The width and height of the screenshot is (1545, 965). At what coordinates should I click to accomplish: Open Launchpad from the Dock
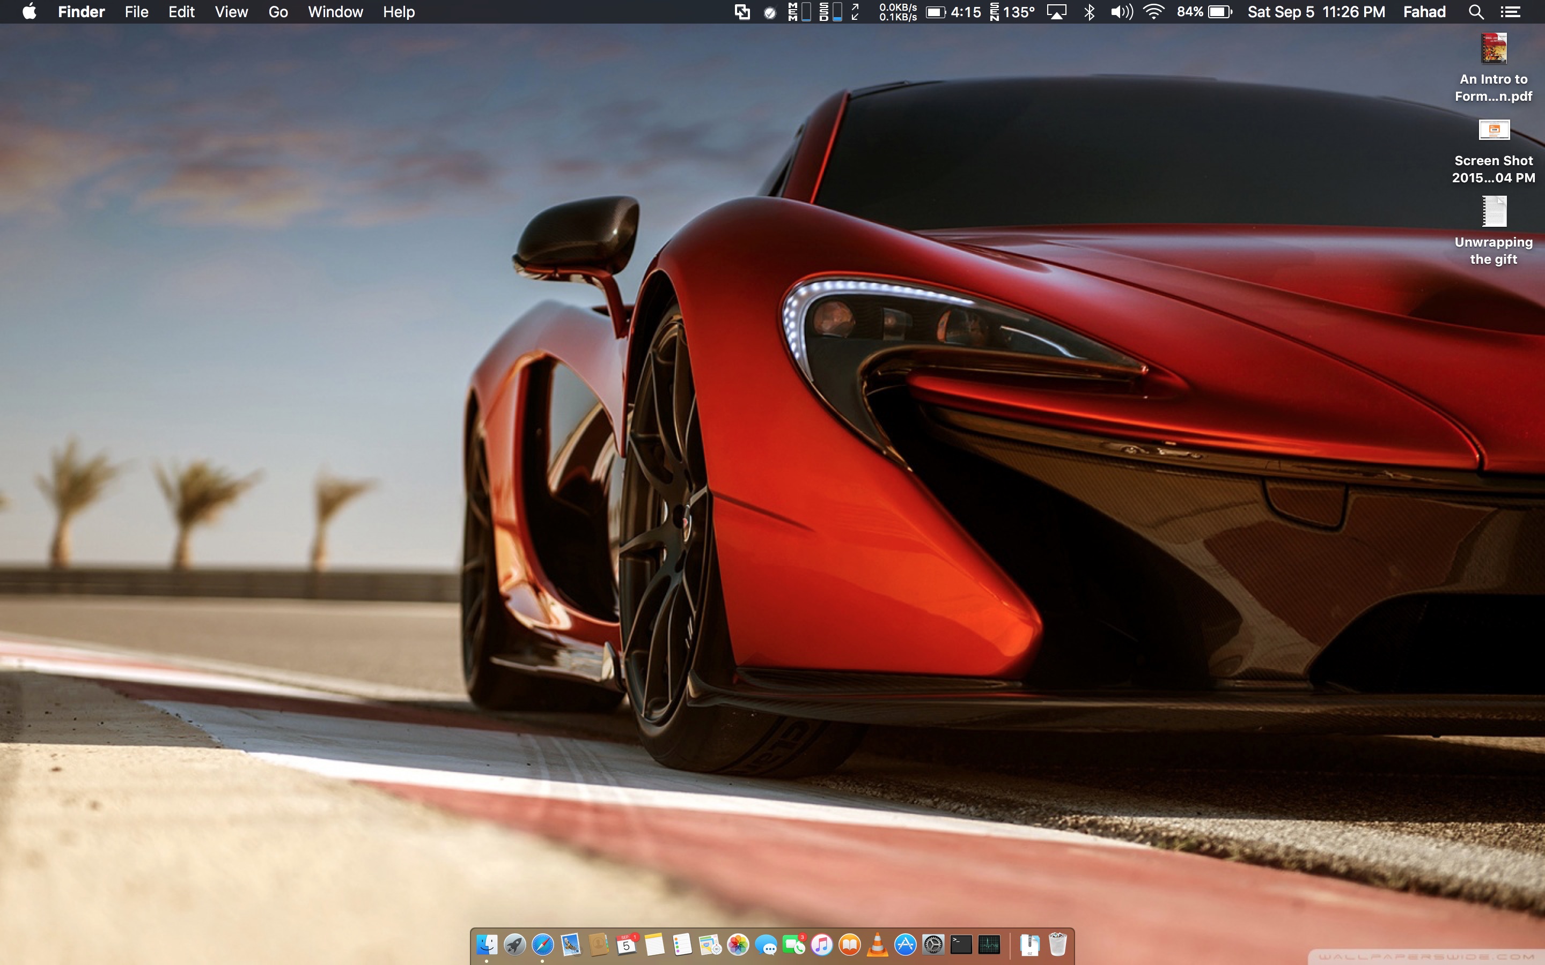(514, 944)
